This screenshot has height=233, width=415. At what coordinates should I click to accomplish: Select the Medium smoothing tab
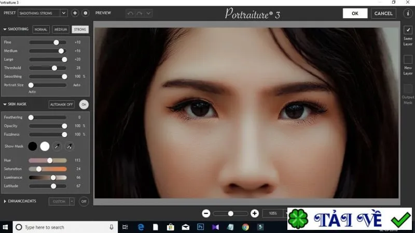point(61,30)
